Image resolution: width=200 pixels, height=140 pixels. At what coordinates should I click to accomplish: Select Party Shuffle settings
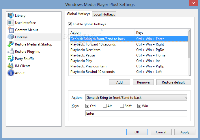click(25, 59)
